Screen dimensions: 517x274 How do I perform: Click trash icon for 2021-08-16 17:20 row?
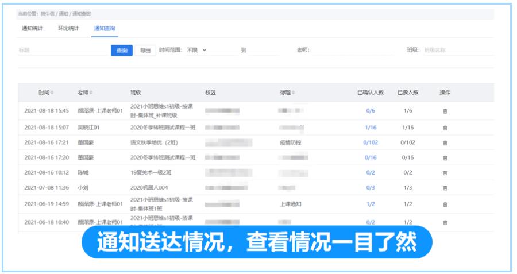[445, 157]
